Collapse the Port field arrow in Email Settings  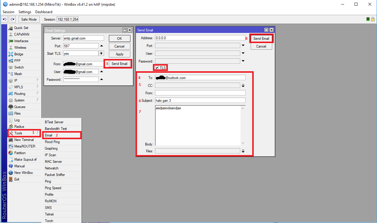(x=101, y=46)
